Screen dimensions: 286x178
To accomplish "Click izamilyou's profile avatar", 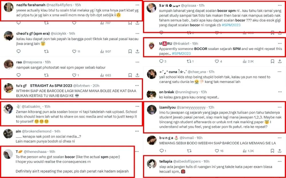I will pyautogui.click(x=152, y=109).
